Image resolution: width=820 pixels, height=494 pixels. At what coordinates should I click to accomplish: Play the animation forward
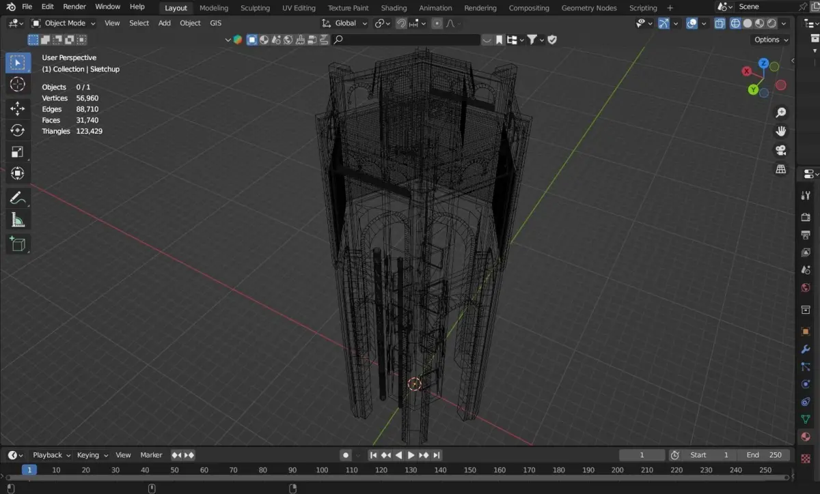(411, 455)
